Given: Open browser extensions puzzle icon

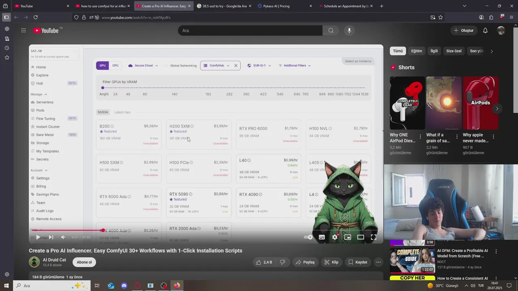Looking at the screenshot, I should click(x=491, y=17).
